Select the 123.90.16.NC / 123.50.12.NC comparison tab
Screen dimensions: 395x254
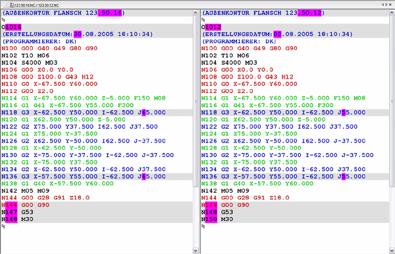coord(34,5)
